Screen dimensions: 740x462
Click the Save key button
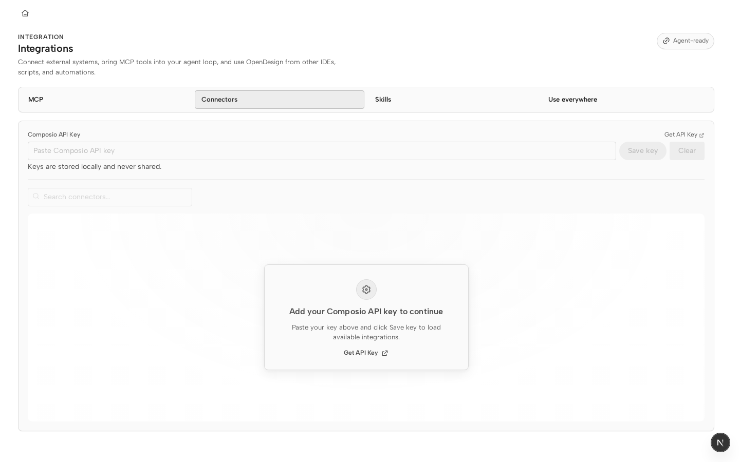[643, 151]
